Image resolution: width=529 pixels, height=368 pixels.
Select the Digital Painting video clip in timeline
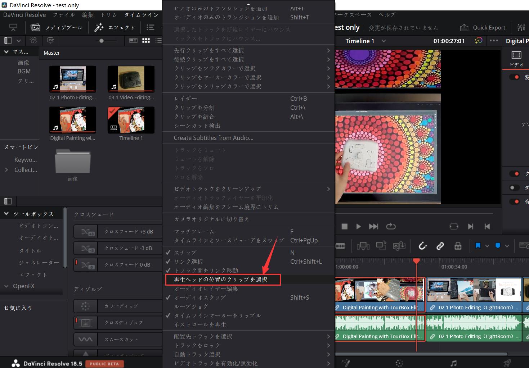click(380, 294)
